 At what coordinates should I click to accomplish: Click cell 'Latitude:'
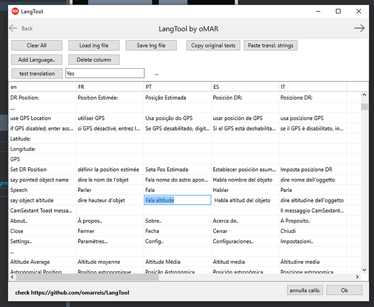[x=42, y=139]
